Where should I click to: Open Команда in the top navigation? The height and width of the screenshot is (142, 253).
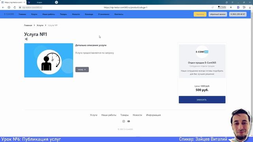point(89,14)
